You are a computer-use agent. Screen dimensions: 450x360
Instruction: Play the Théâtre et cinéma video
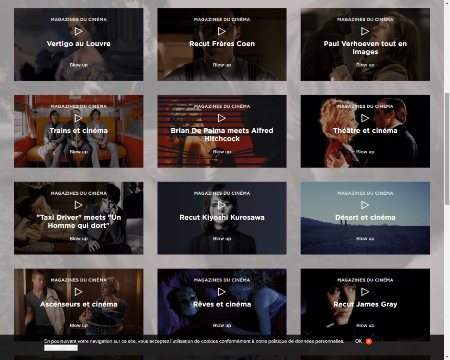(365, 118)
